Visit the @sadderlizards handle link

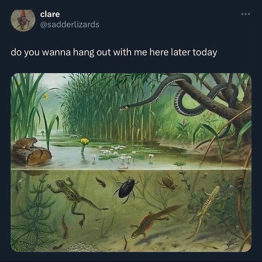click(70, 24)
